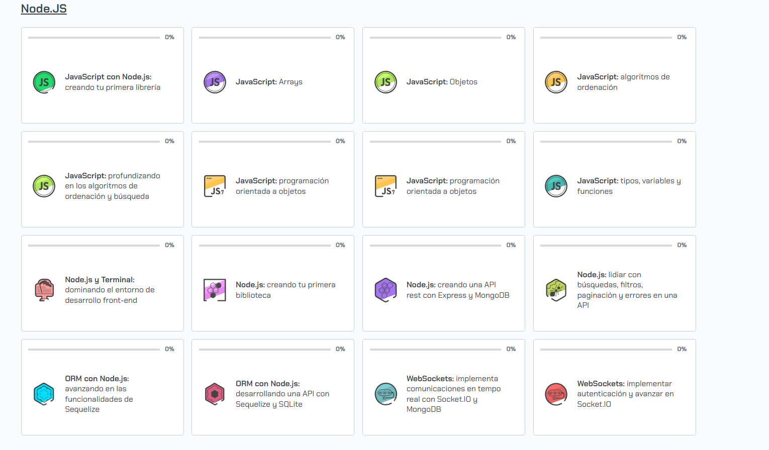Open the title 'JavaScript con Node.js: creando tu primera librería'
Viewport: 769px width, 450px height.
[113, 82]
